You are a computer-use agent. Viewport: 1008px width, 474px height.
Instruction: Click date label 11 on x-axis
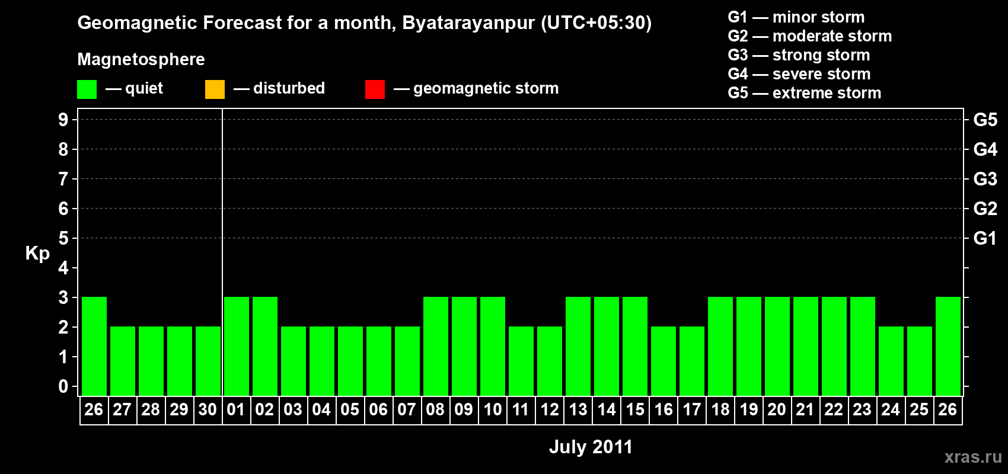[521, 409]
